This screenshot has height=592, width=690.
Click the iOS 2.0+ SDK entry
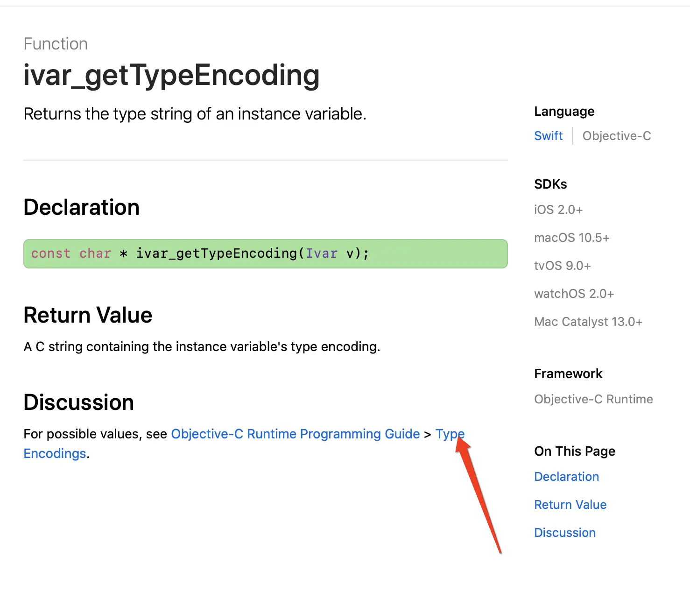[558, 210]
